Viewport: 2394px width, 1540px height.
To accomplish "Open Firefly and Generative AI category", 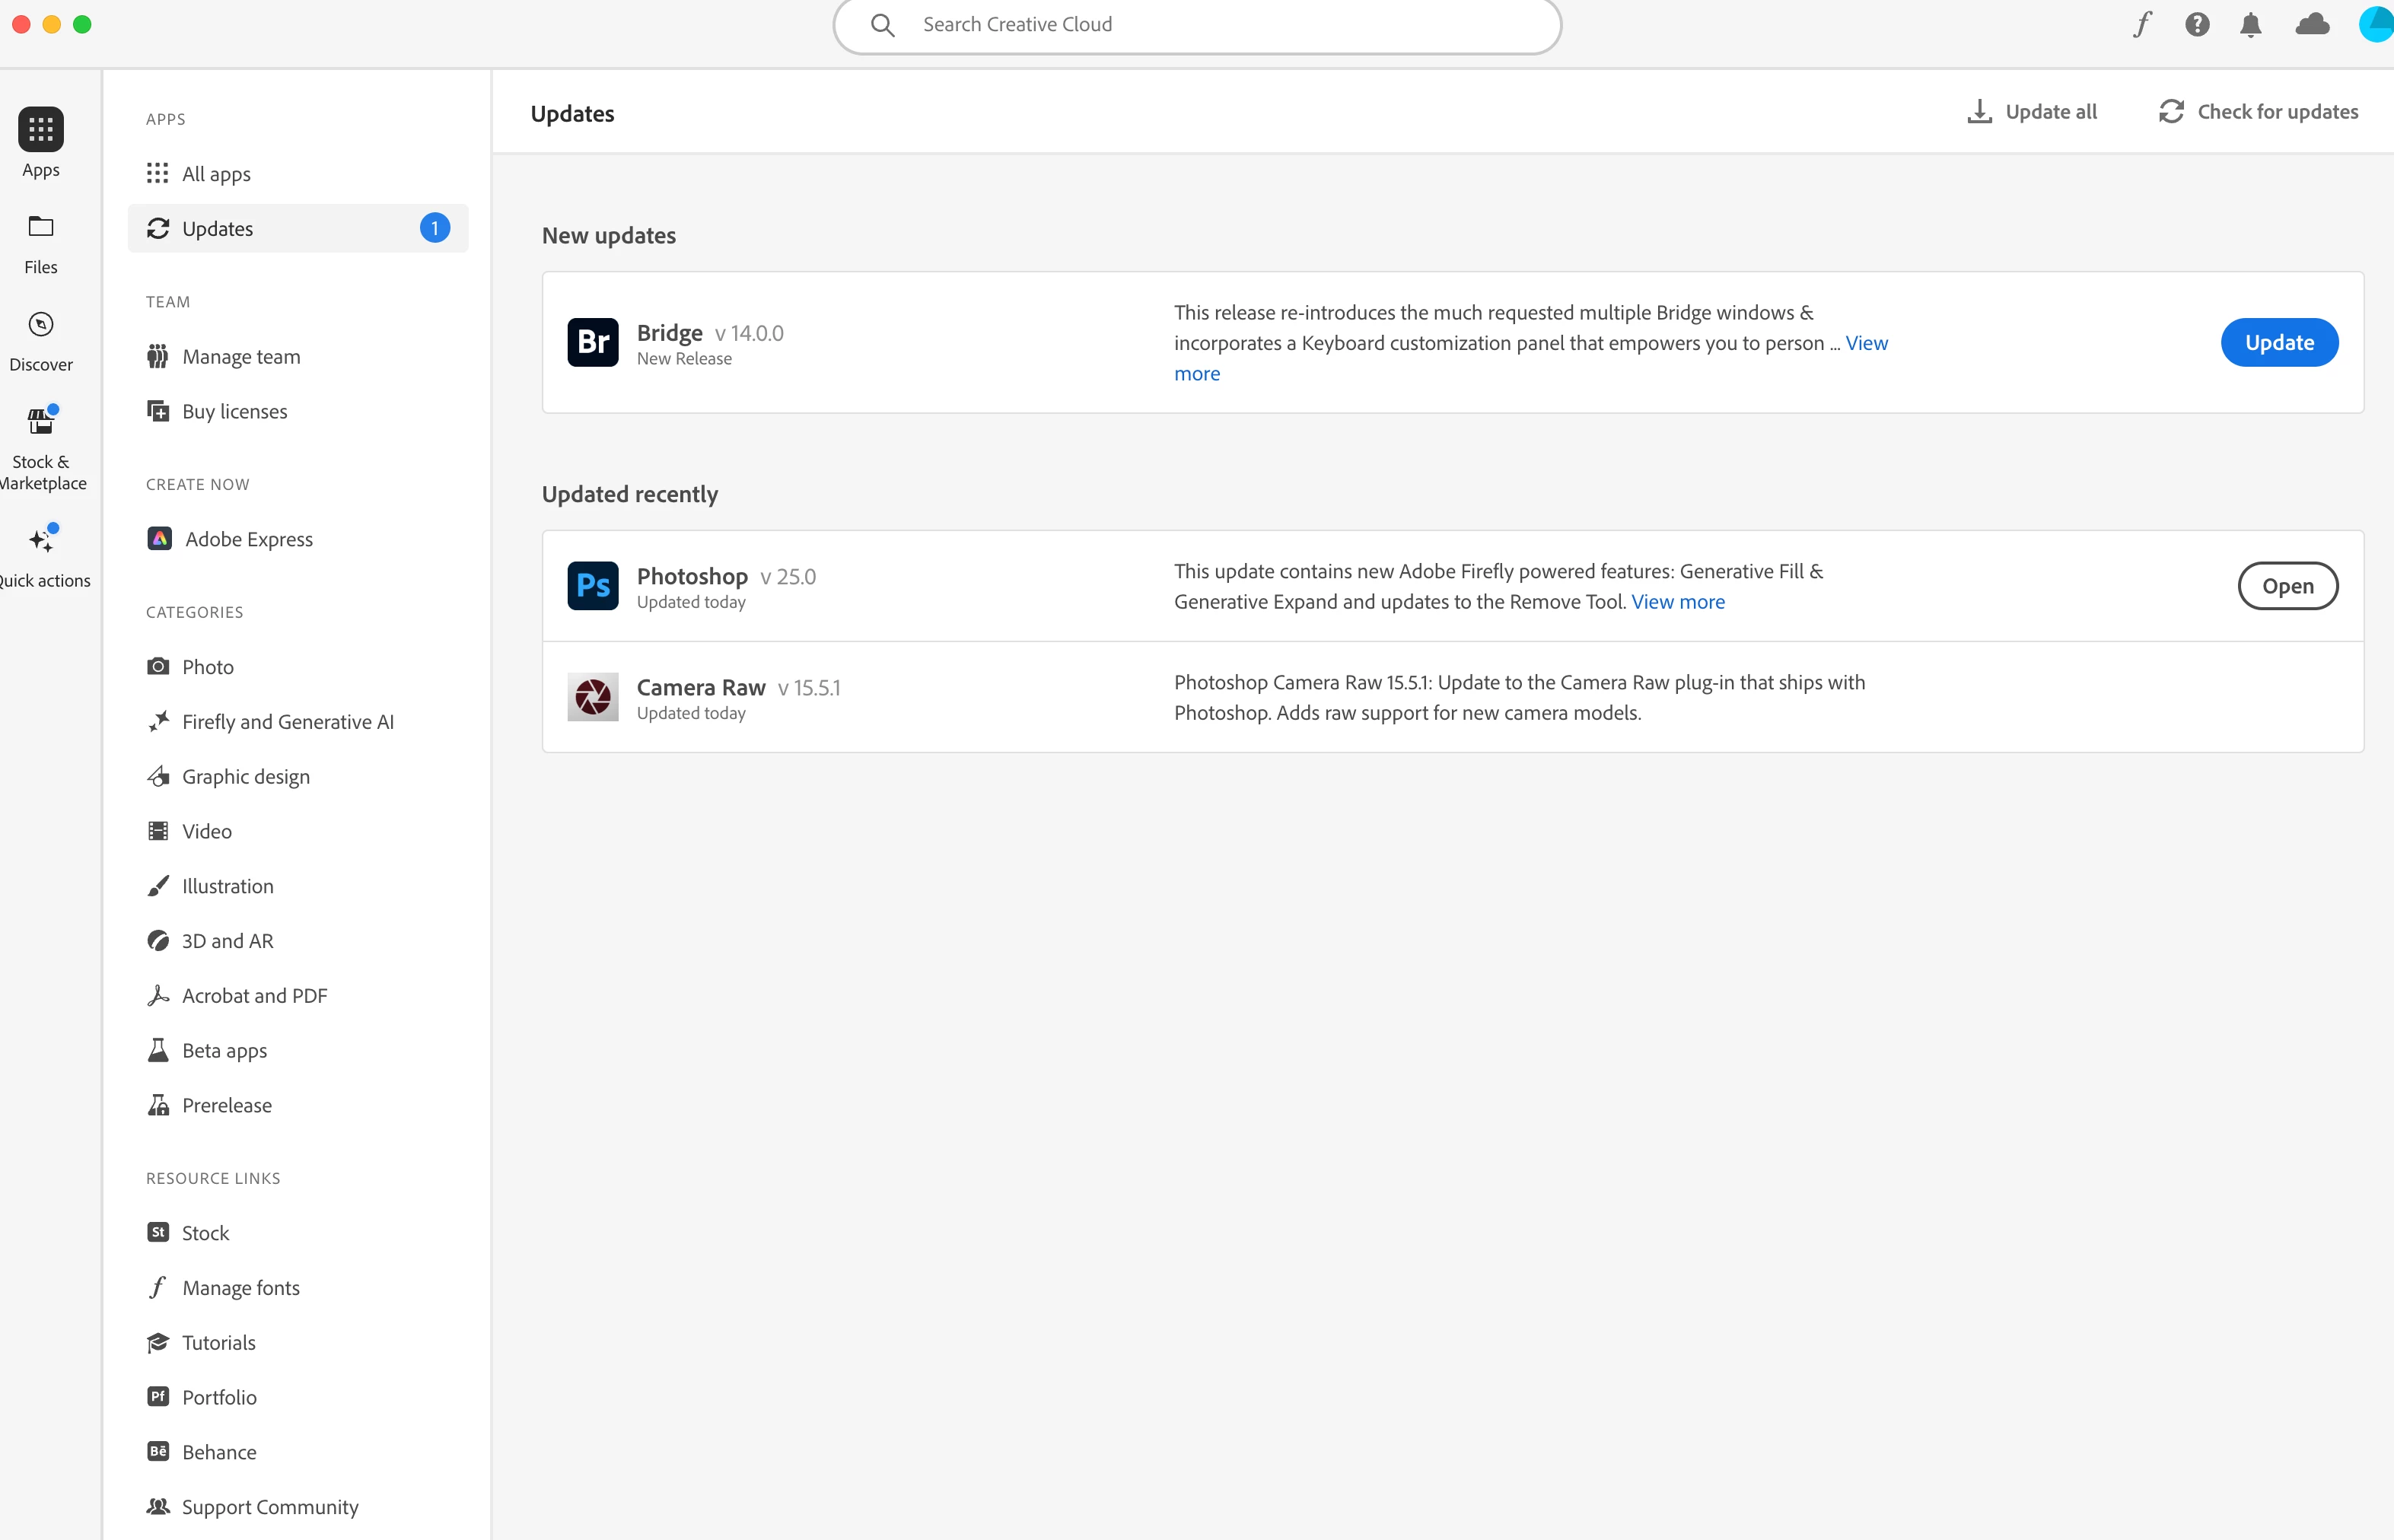I will tap(287, 722).
